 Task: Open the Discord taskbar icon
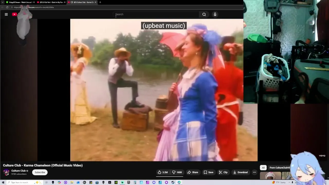154,182
